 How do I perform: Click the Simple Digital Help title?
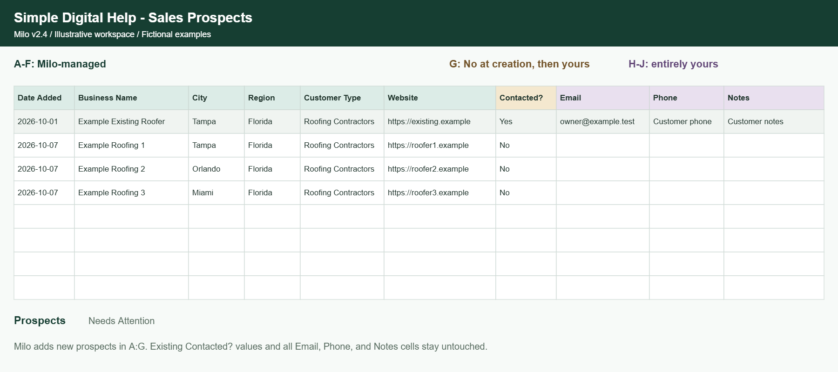point(133,18)
